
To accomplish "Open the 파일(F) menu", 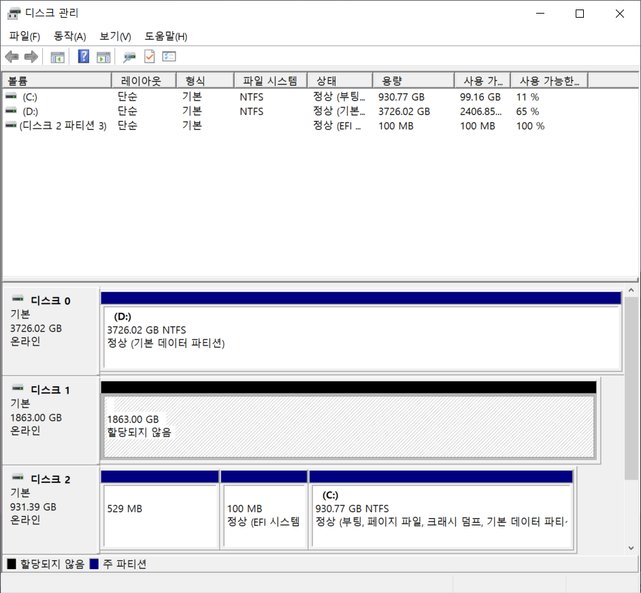I will 24,36.
